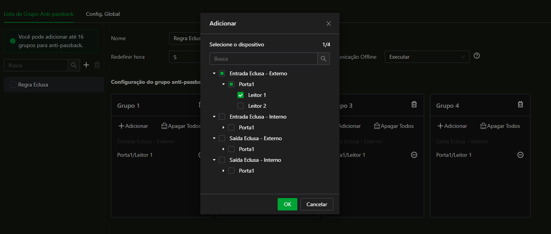Click Nome input field with Regra Eclusa

(x=185, y=38)
